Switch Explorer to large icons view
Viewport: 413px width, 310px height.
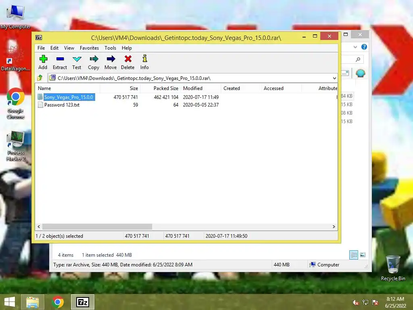click(x=363, y=255)
